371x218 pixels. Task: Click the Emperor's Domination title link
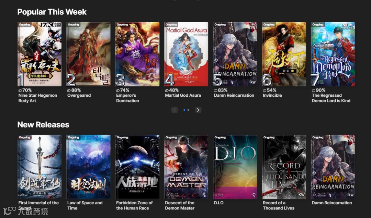[x=127, y=98]
